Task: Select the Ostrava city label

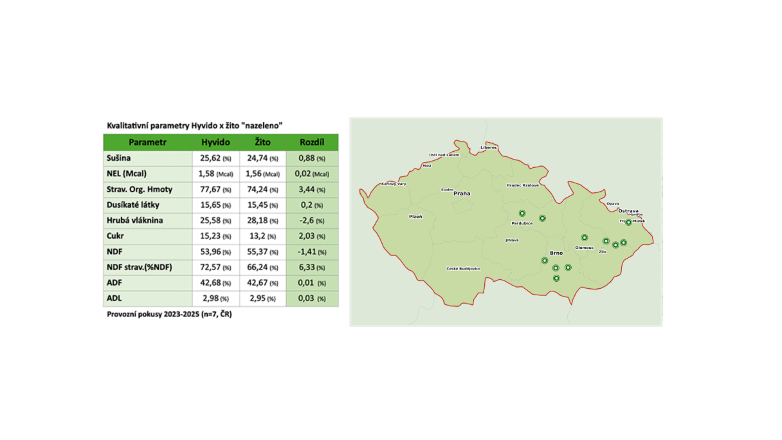Action: [x=628, y=211]
